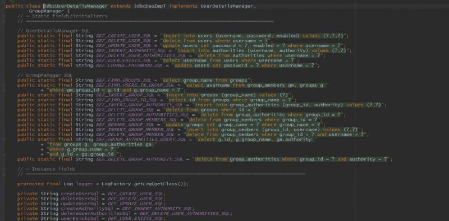Click the comment 'Instance fields'
449x221 pixels.
pyautogui.click(x=53, y=169)
